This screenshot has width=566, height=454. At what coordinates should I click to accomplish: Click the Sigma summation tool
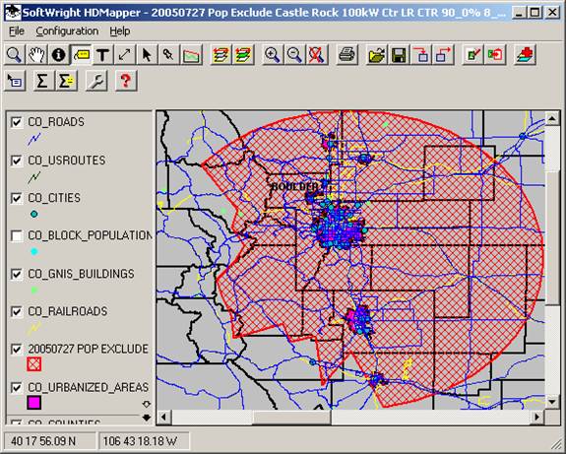42,81
